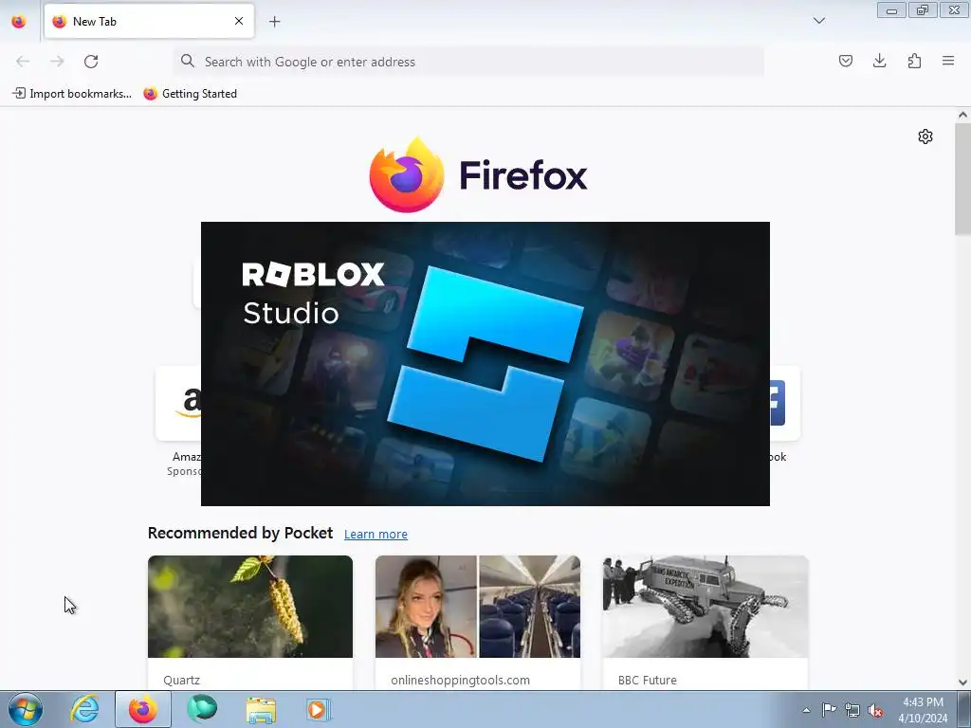Viewport: 971px width, 728px height.
Task: Open the Firefox application menu
Action: 948,61
